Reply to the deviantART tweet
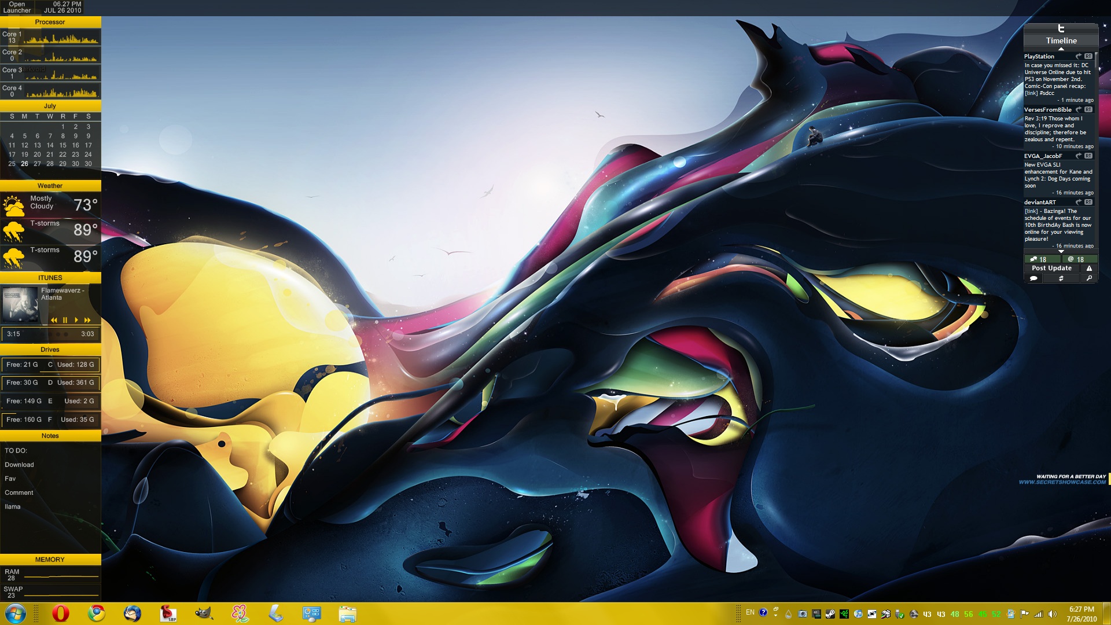The width and height of the screenshot is (1111, 625). (x=1078, y=202)
